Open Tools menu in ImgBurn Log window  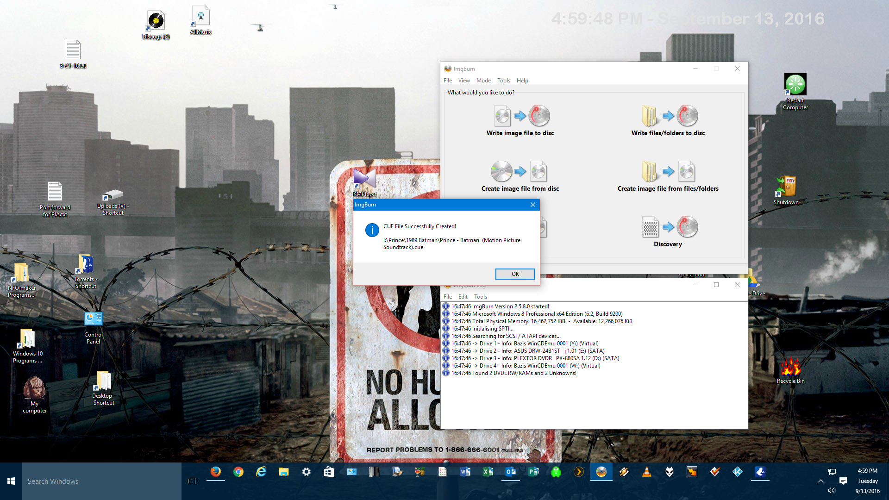[480, 297]
